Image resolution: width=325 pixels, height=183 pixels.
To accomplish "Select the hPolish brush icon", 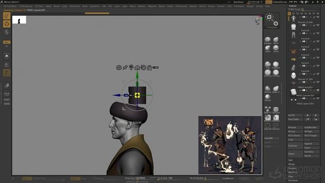I will pos(268,89).
